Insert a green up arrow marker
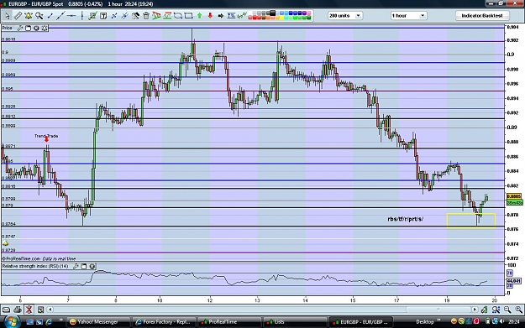This screenshot has height=328, width=525. tap(200, 15)
